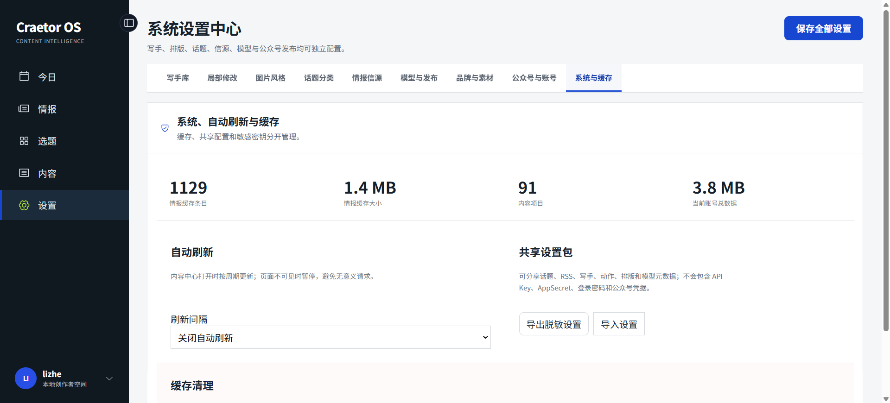This screenshot has height=403, width=890.
Task: Open 内容 in the sidebar
Action: click(x=64, y=173)
